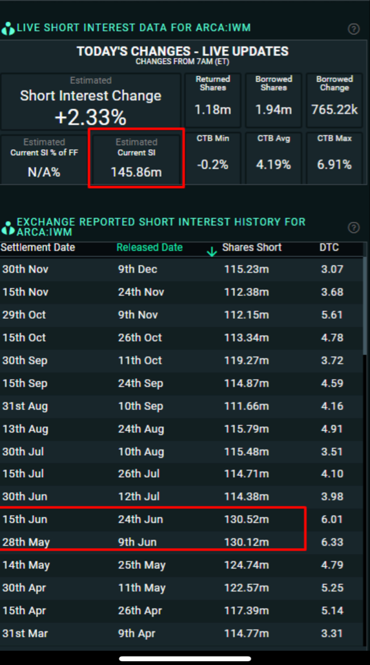Open the Borrowed Shares 1.94m tile

coord(274,101)
